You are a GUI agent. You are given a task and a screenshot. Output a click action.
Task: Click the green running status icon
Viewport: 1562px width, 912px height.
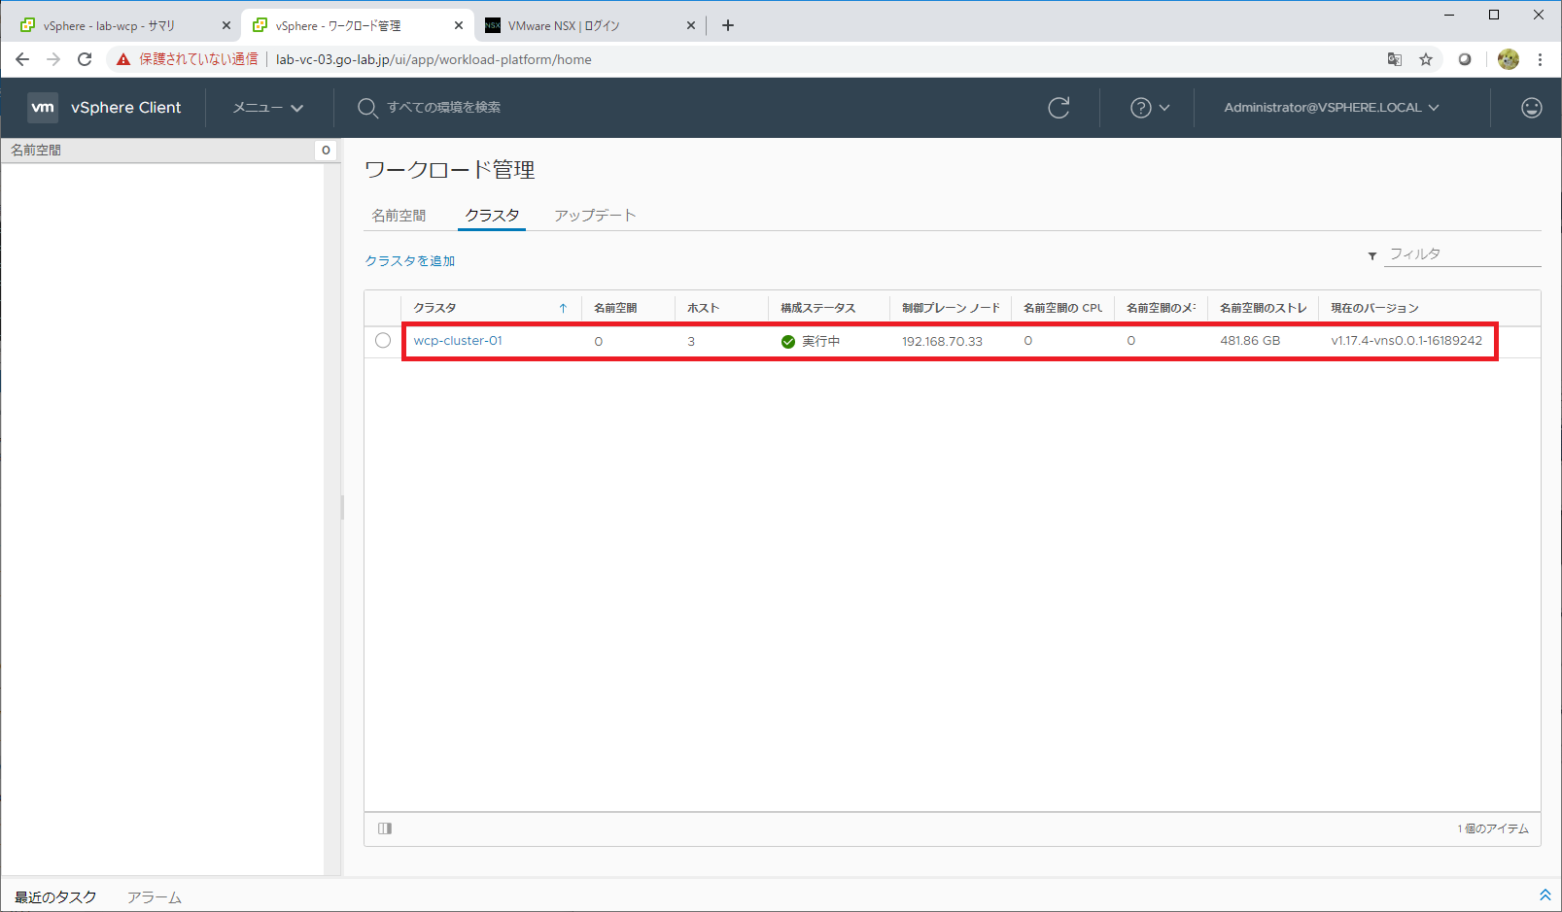click(788, 342)
